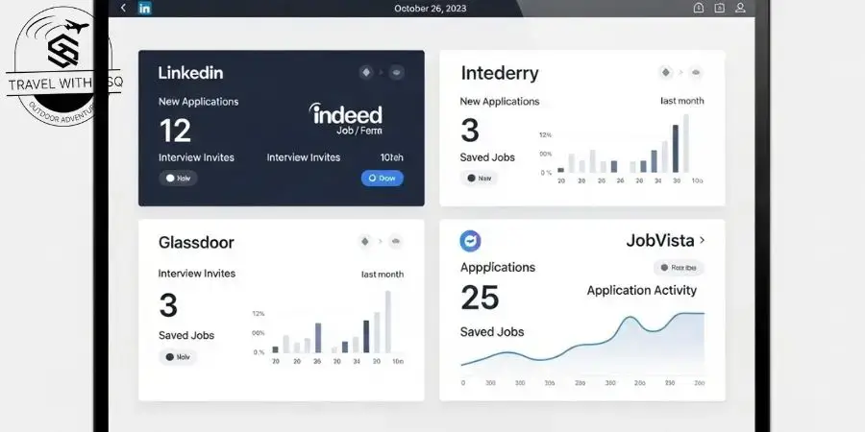Click the tallest bar in Glassdoor chart
The width and height of the screenshot is (865, 432).
388,322
